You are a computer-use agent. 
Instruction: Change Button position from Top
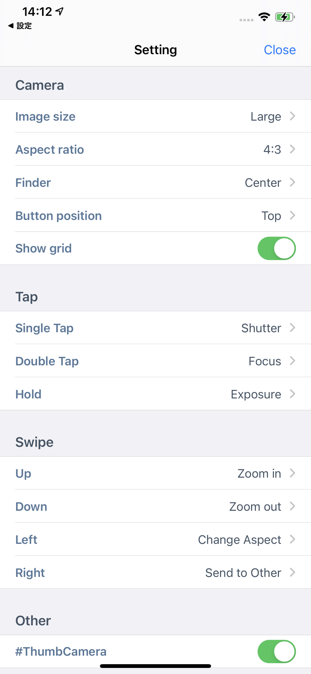click(155, 215)
